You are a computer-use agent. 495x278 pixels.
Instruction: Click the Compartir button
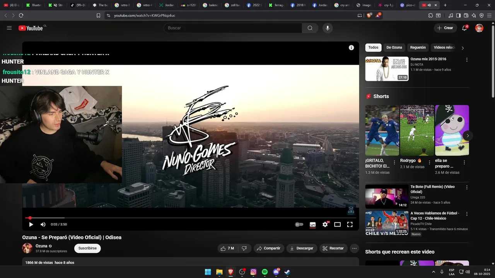[269, 248]
